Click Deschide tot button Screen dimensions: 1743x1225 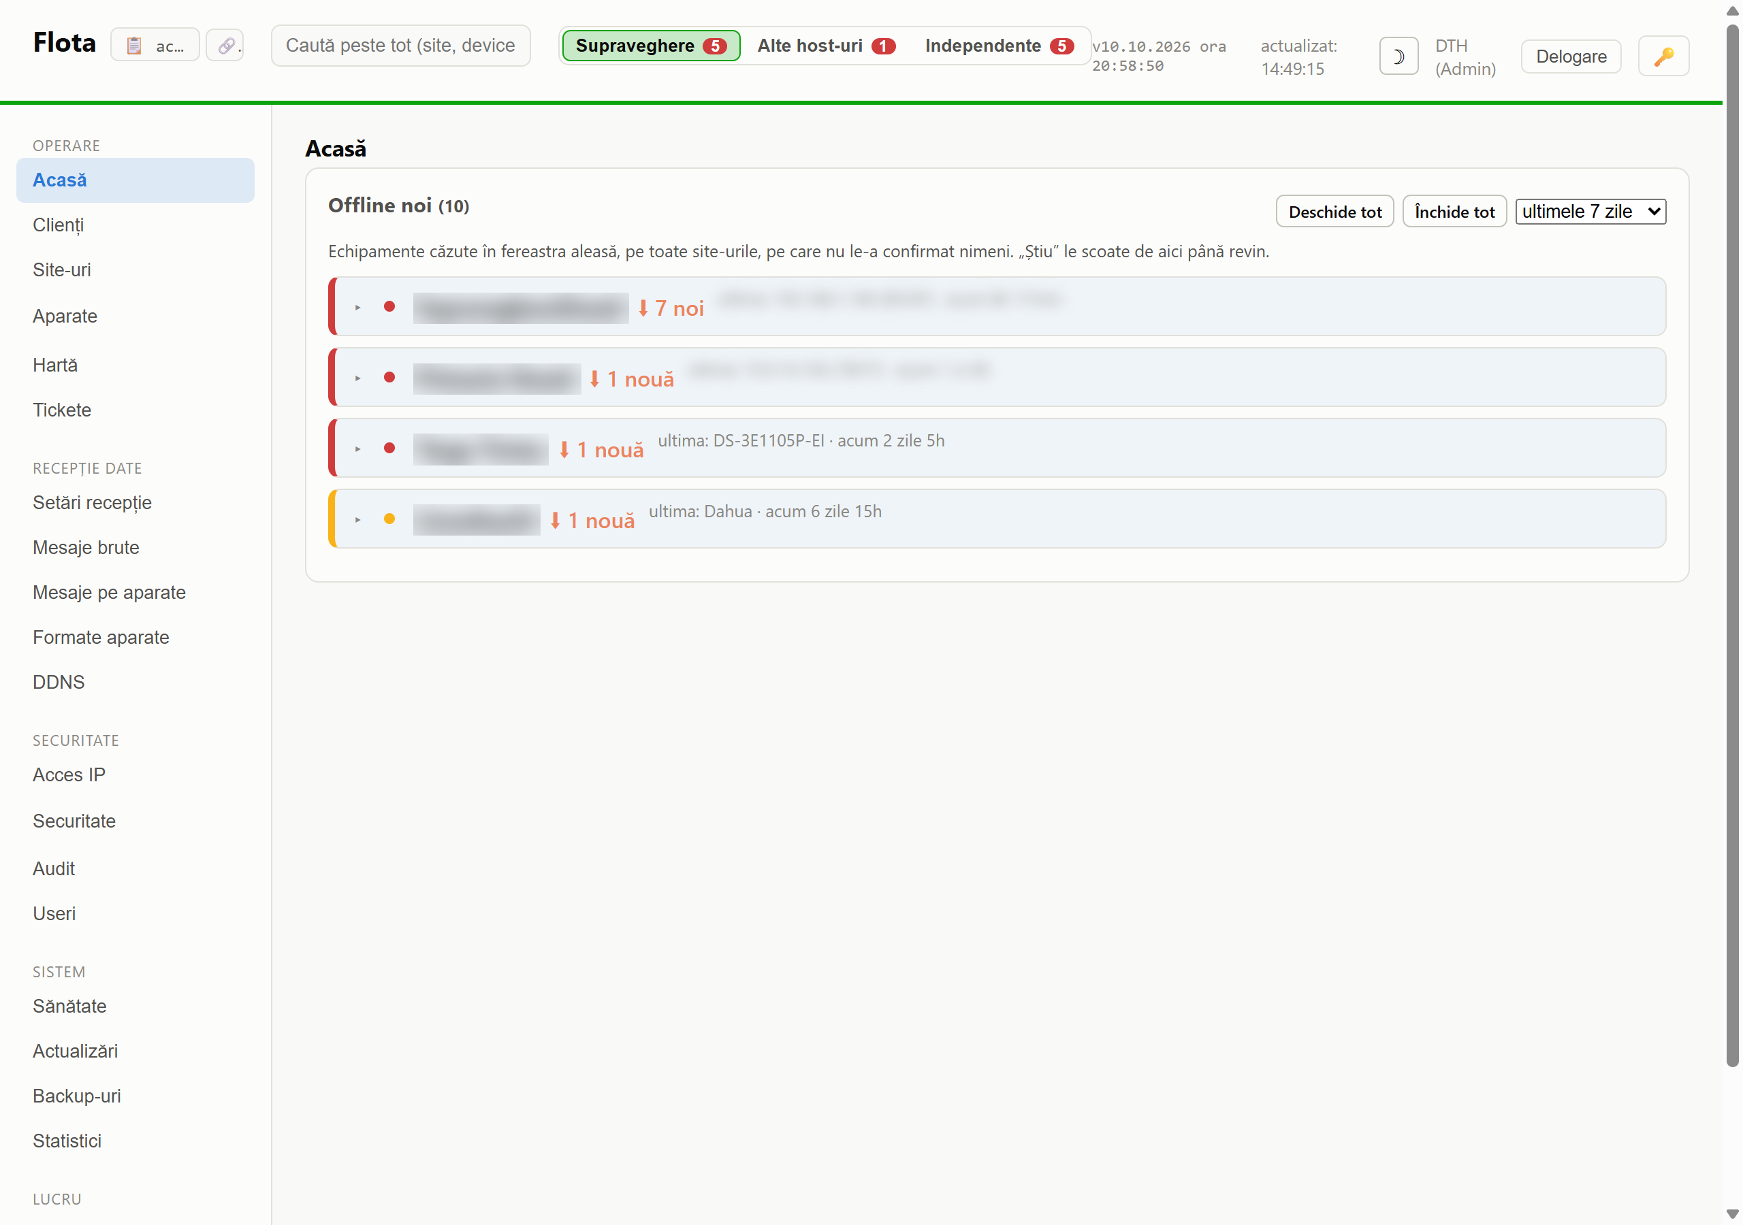1334,212
